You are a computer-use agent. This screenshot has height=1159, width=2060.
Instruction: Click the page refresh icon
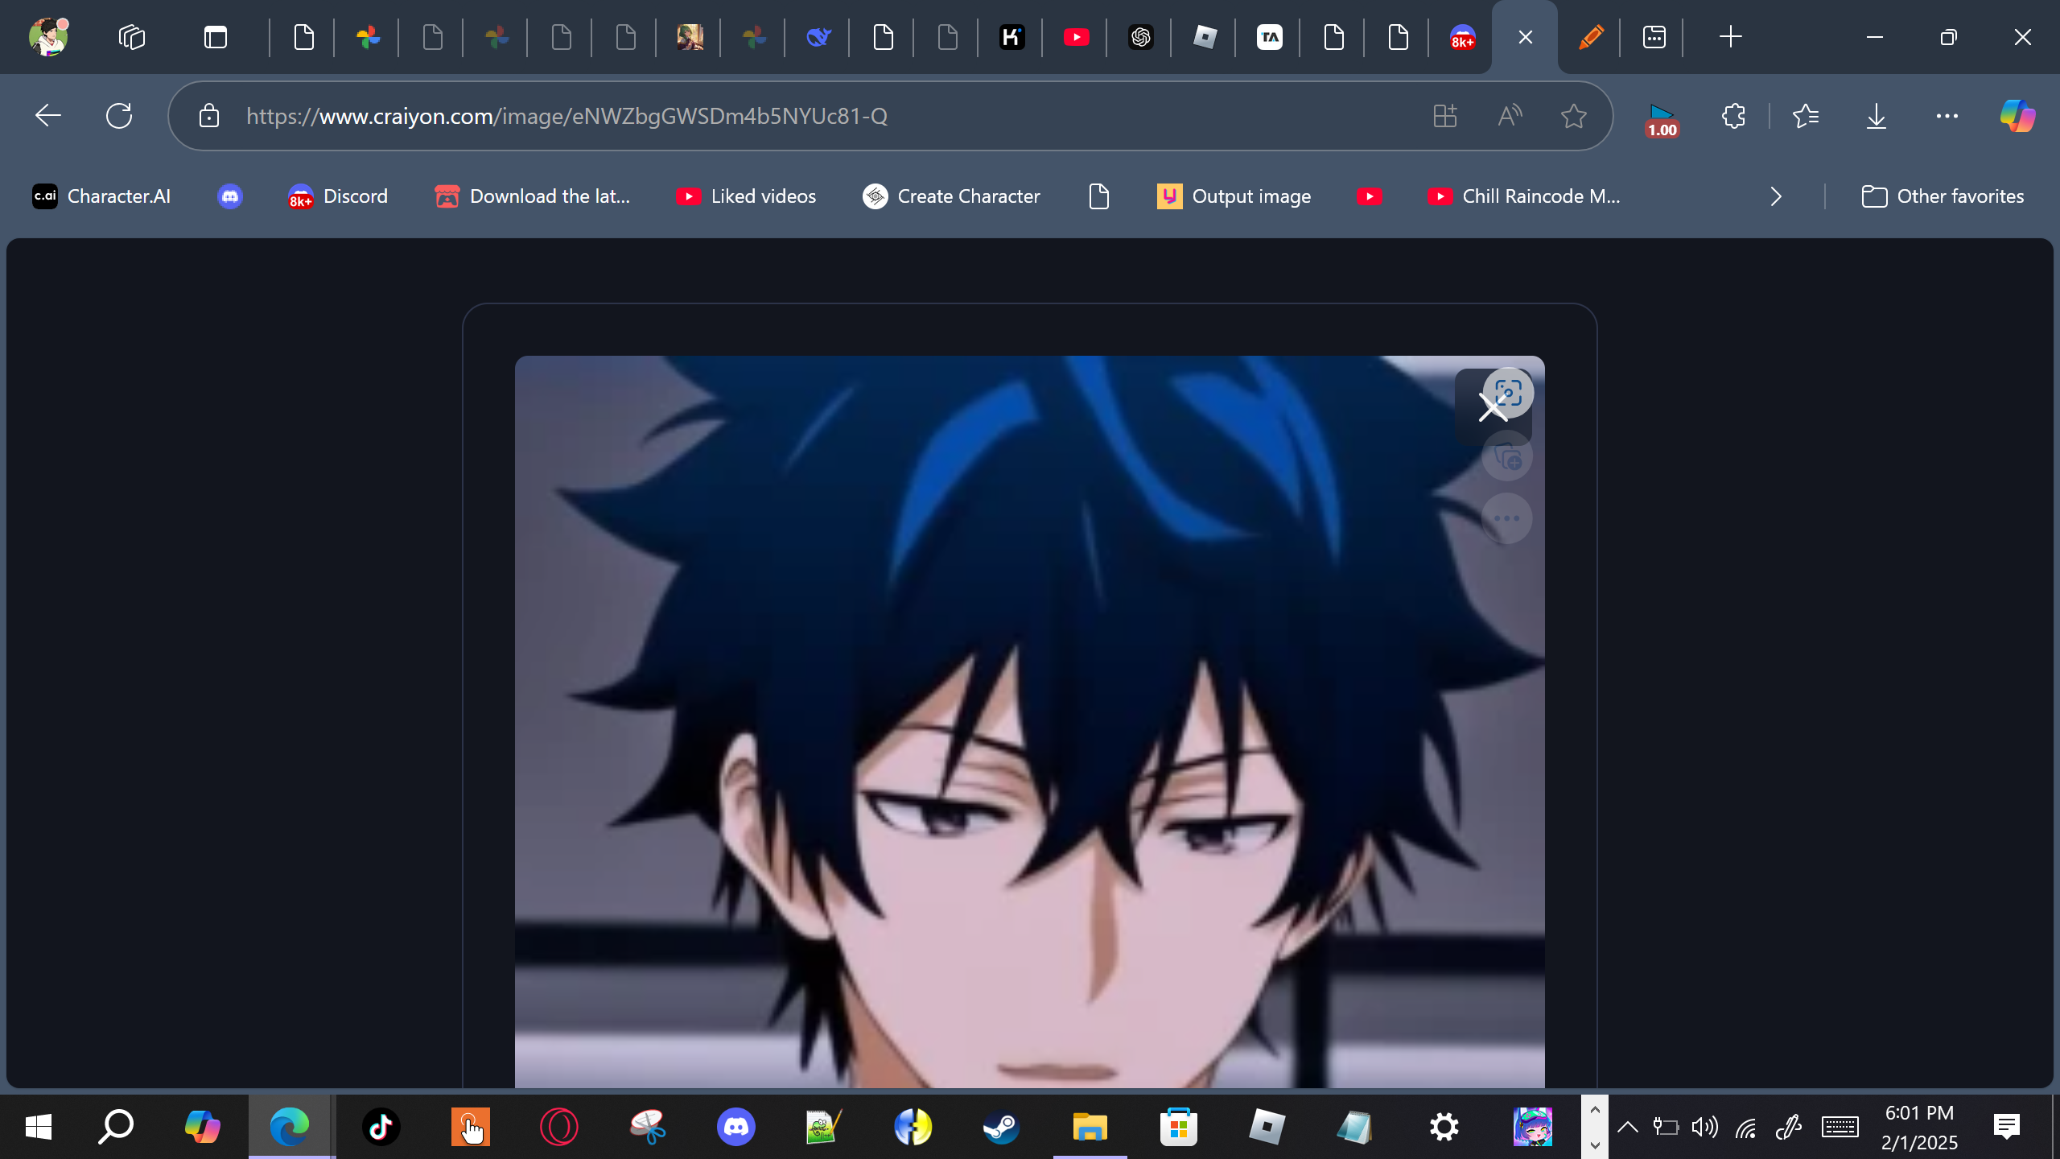click(119, 116)
